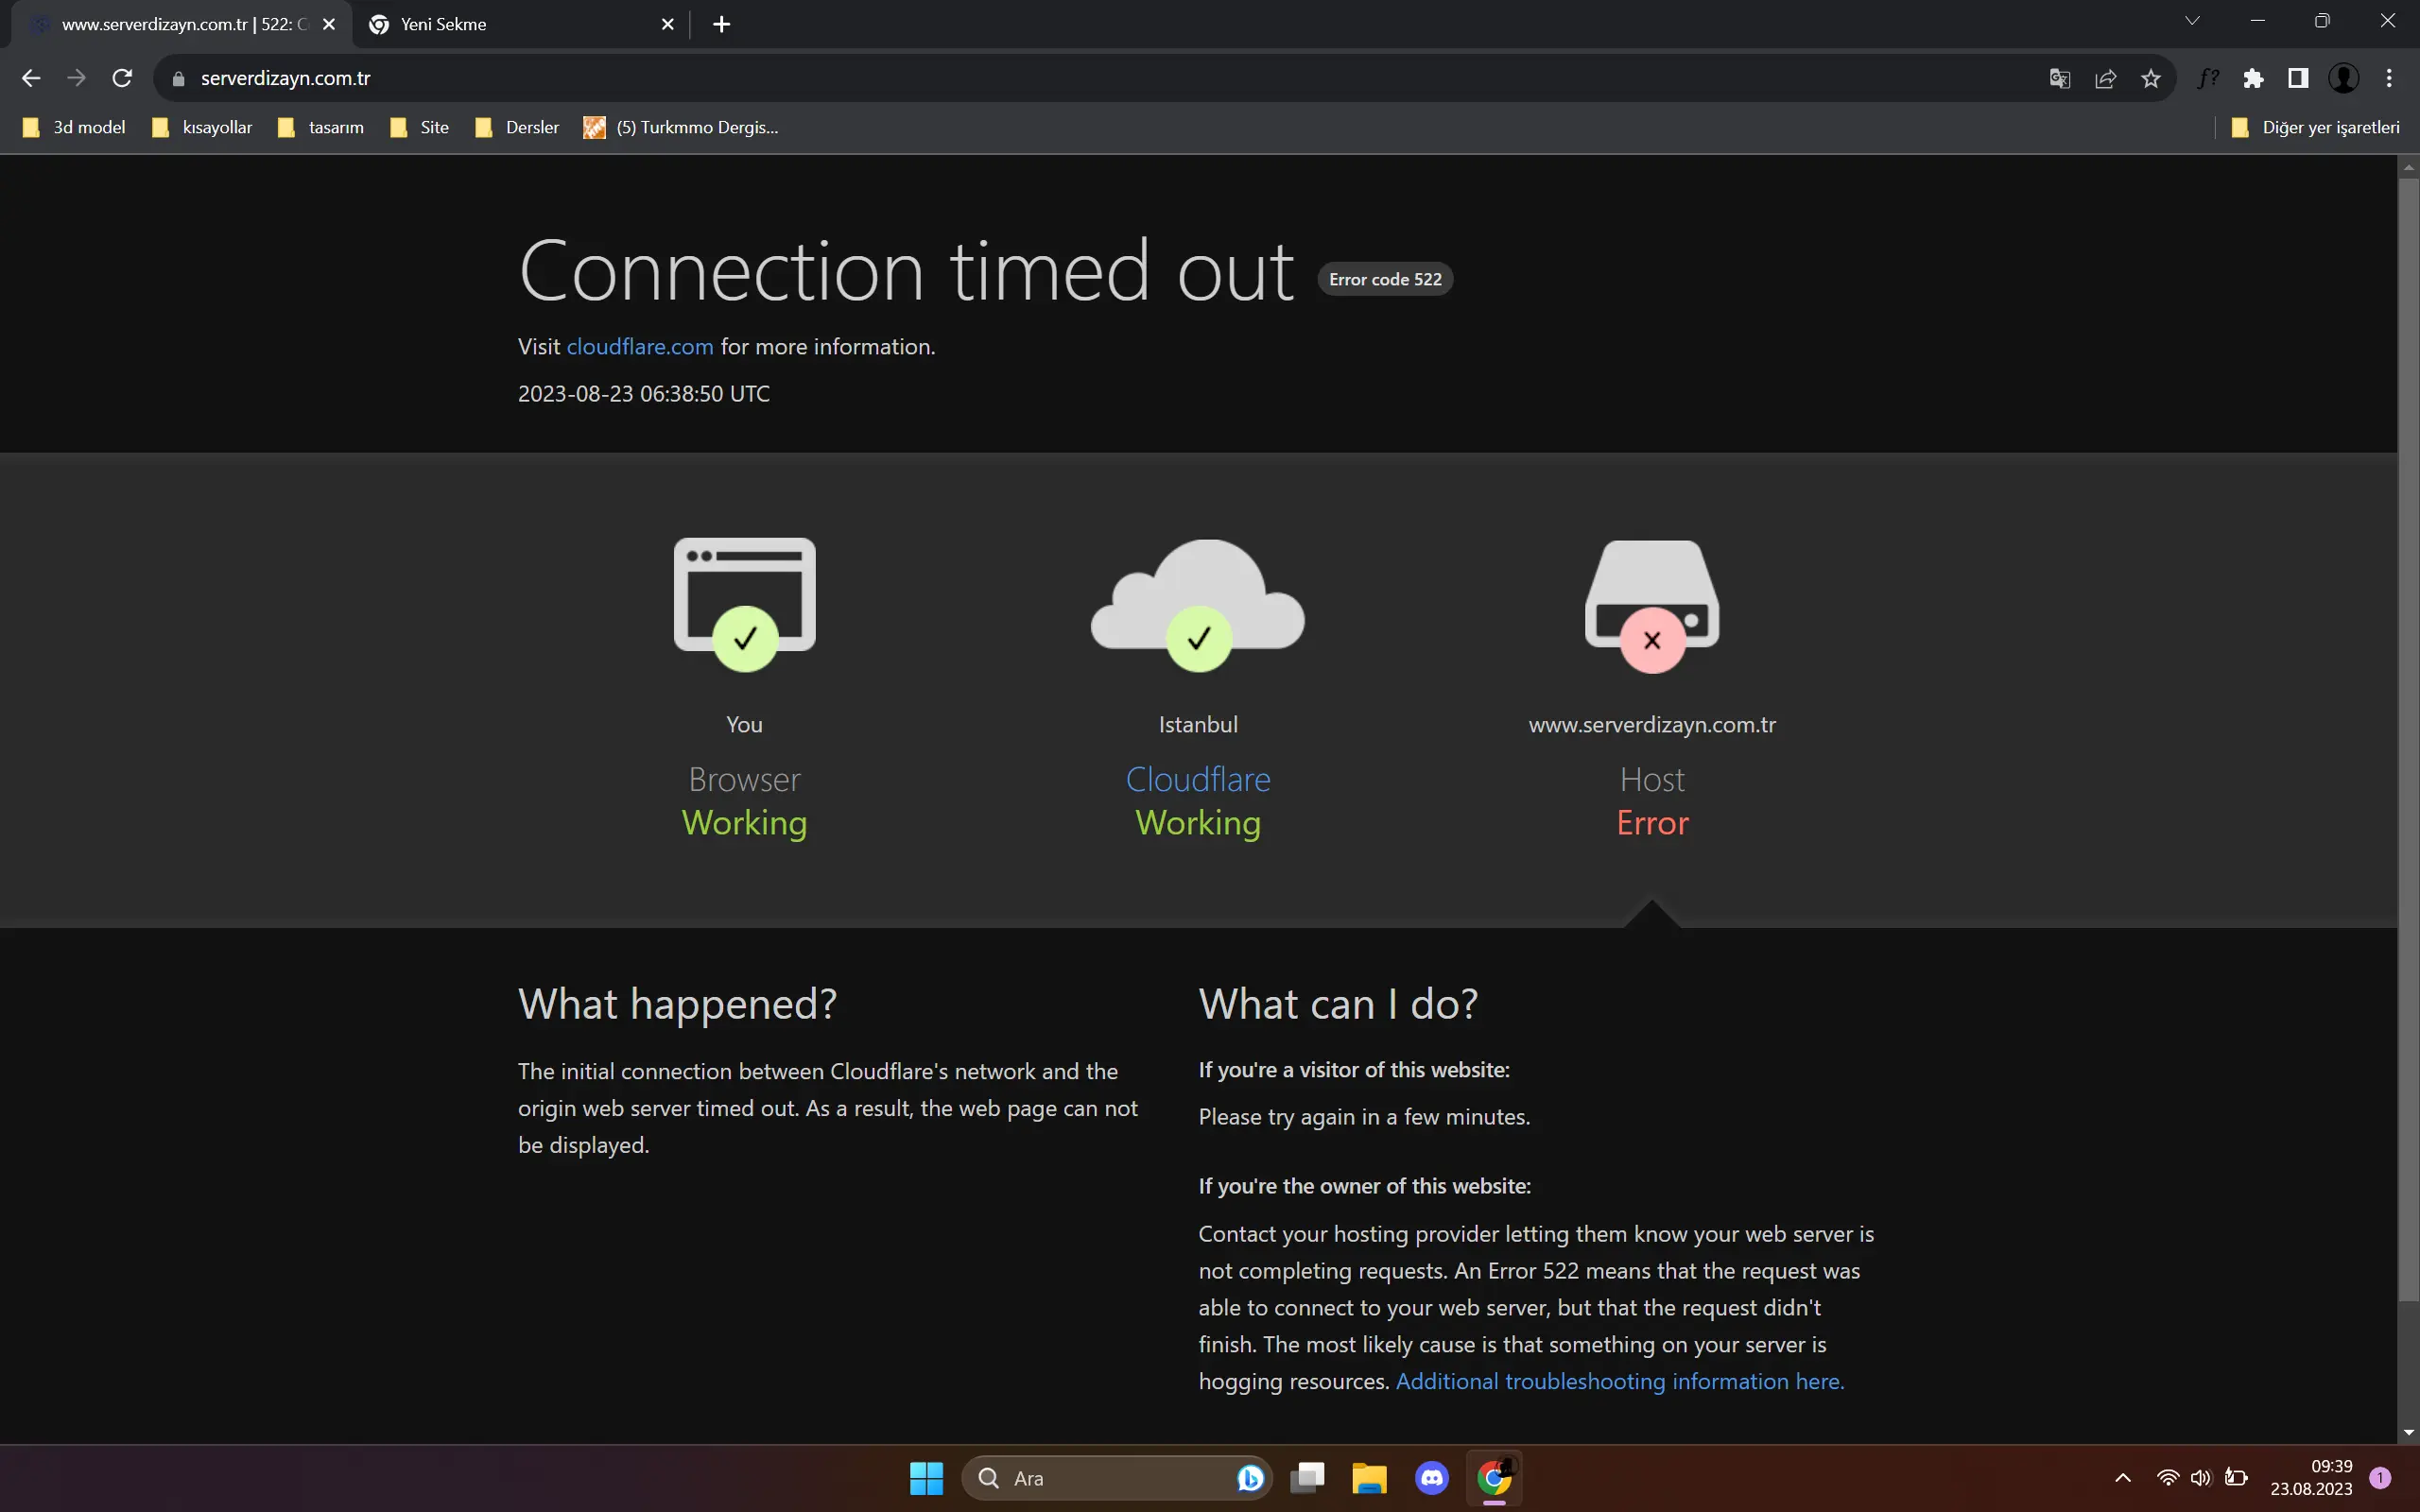Open the Turkmmo Dergis bookmark
The height and width of the screenshot is (1512, 2420).
click(681, 127)
